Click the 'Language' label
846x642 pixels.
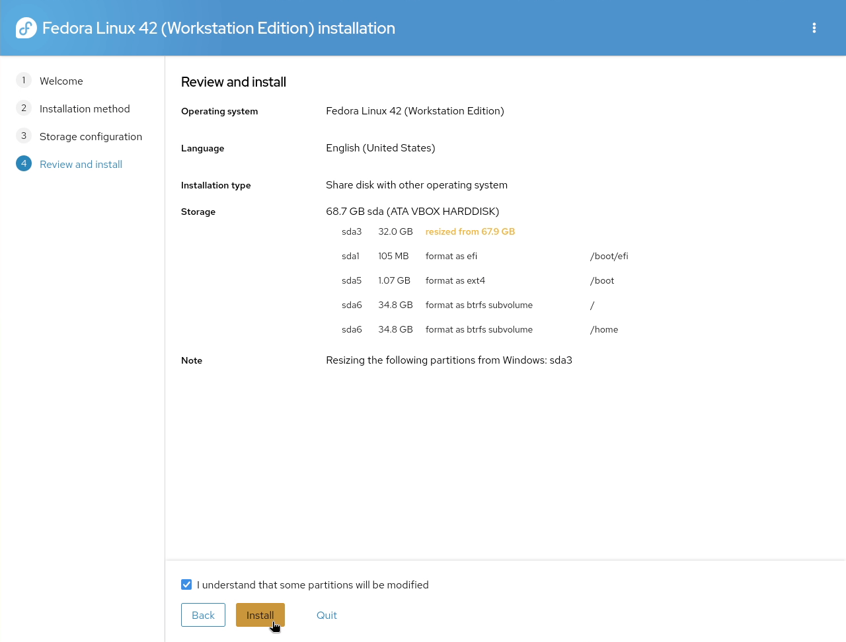click(x=203, y=148)
